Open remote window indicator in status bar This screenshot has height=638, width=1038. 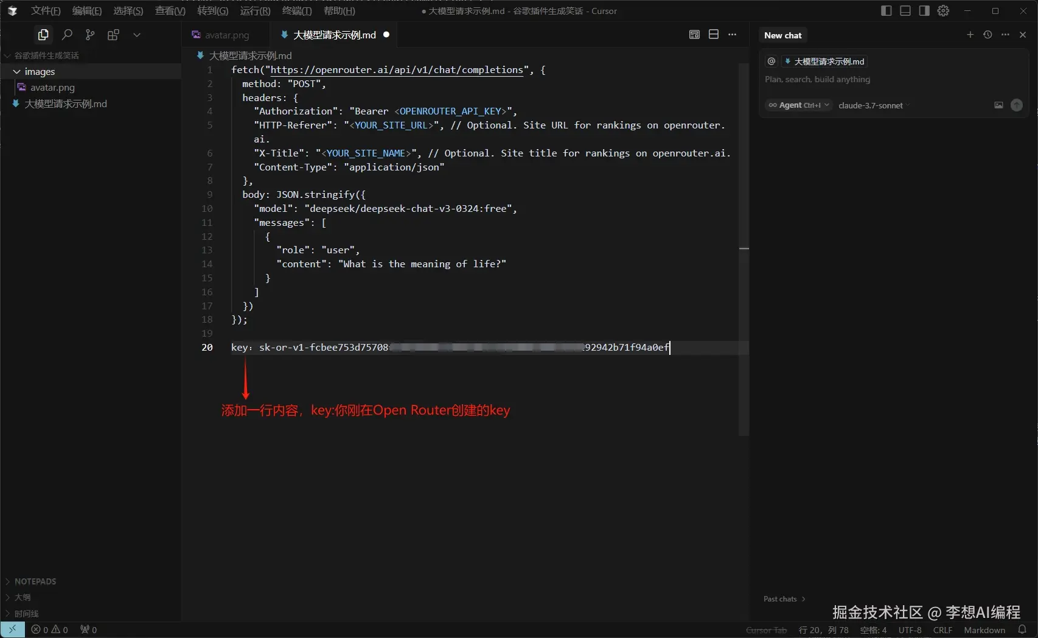(x=13, y=629)
